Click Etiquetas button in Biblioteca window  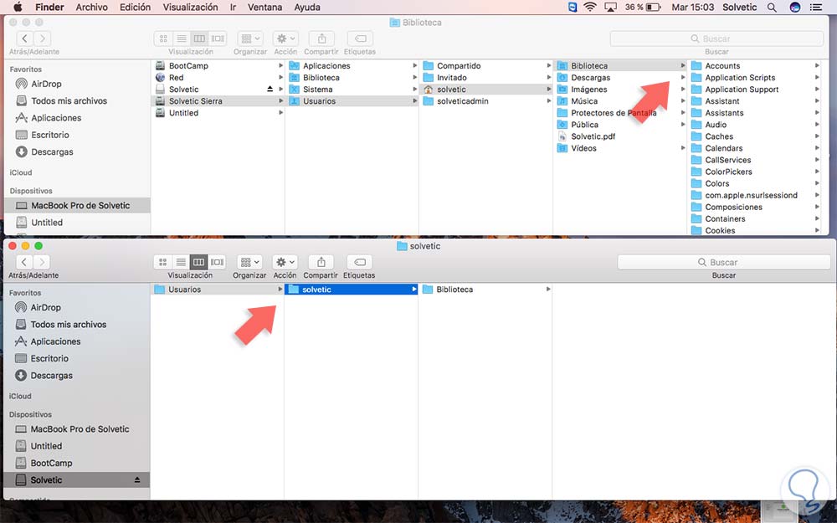[360, 38]
